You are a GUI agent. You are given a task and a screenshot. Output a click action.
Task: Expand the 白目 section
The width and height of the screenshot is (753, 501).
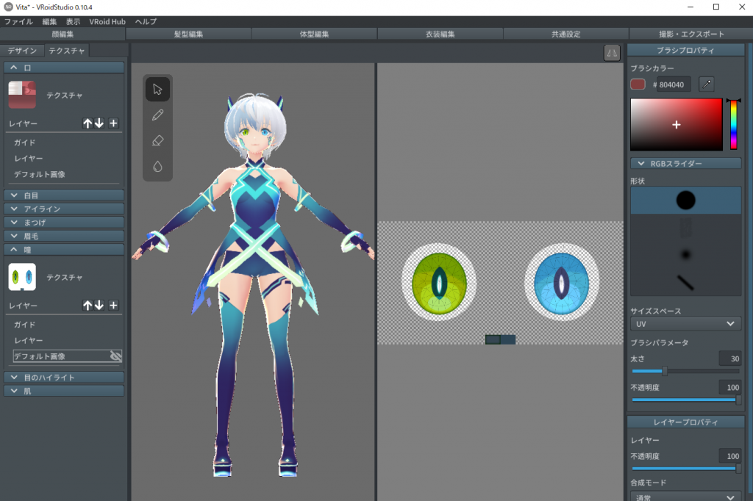pos(64,195)
